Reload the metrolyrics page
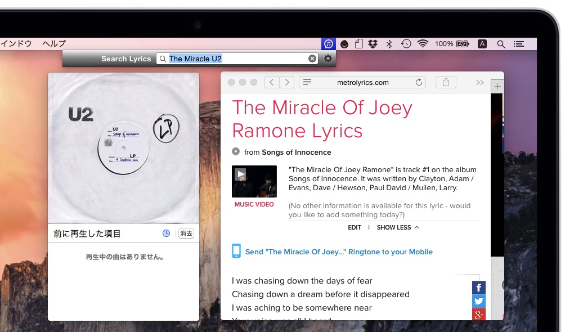 419,82
